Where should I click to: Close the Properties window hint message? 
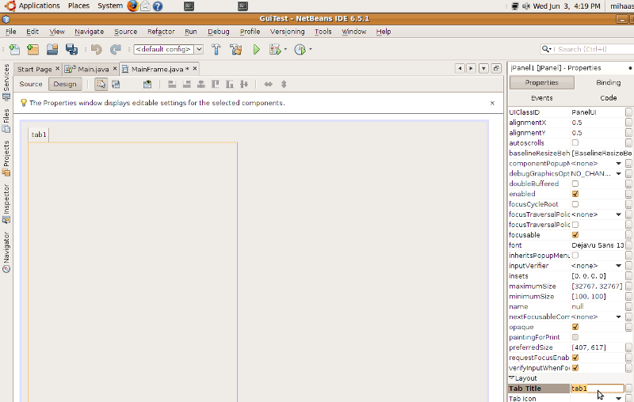point(492,103)
